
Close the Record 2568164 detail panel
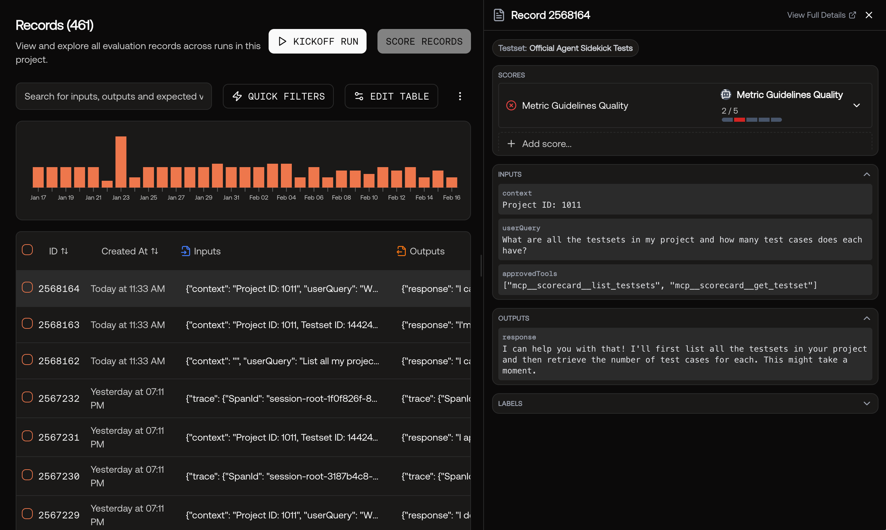pos(869,15)
